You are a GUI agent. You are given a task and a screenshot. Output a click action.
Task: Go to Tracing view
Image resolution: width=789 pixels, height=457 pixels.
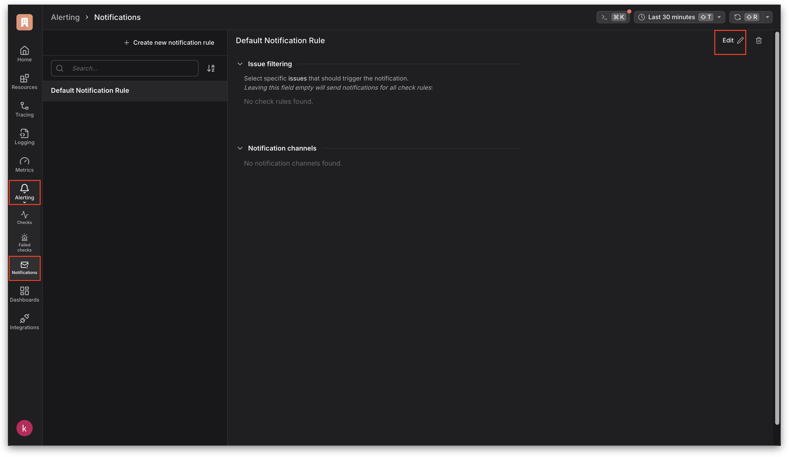tap(24, 109)
